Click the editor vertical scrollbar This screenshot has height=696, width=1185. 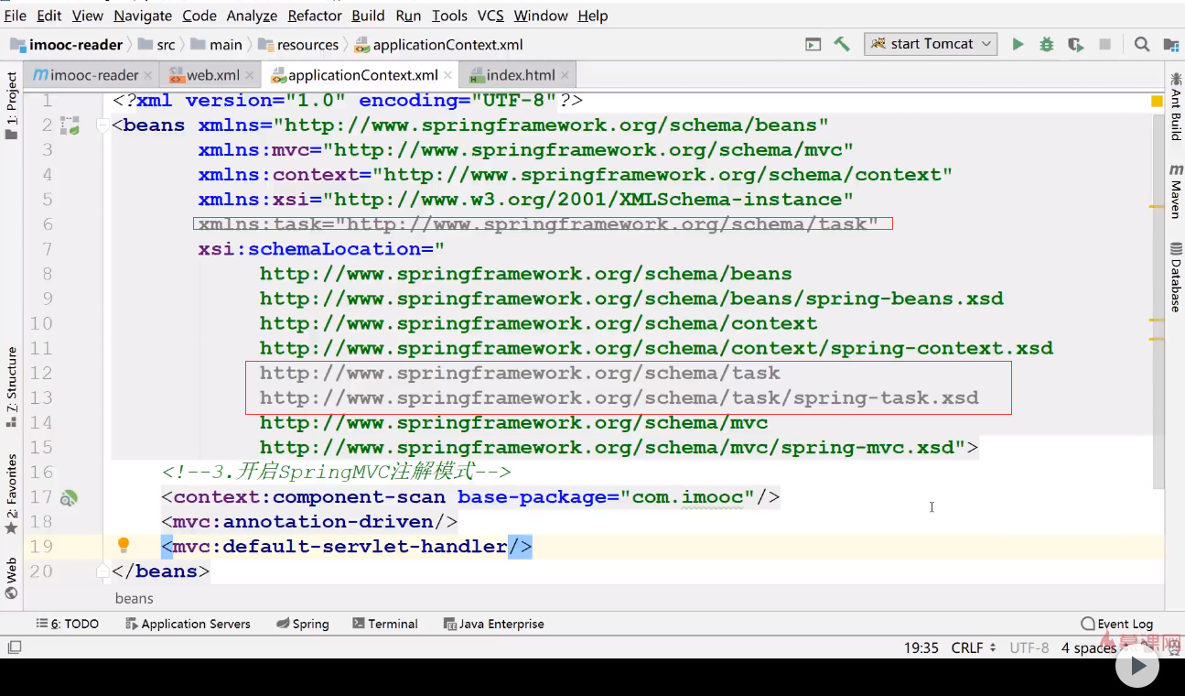tap(1158, 302)
